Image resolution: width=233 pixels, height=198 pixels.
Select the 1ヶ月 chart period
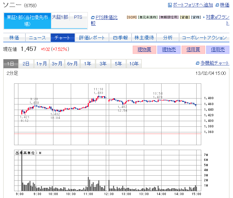42,64
